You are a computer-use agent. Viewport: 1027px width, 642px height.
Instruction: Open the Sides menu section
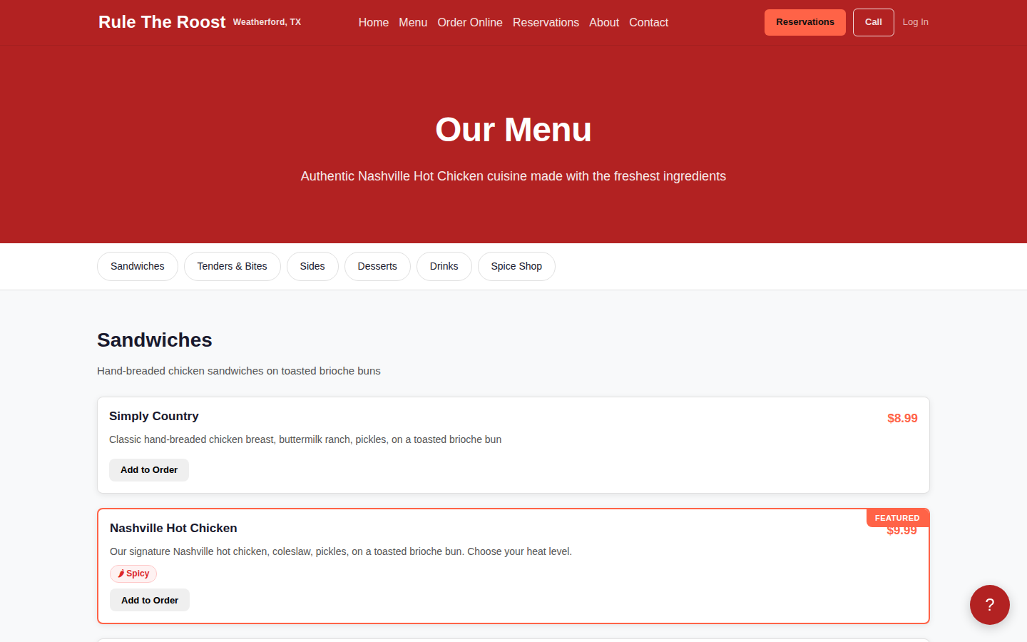[x=312, y=266]
